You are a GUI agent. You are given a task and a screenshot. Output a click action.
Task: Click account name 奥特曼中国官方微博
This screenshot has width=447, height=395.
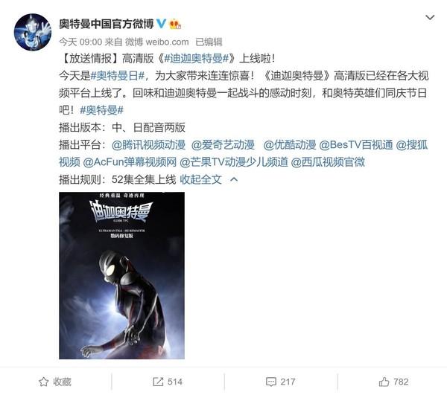pyautogui.click(x=107, y=24)
